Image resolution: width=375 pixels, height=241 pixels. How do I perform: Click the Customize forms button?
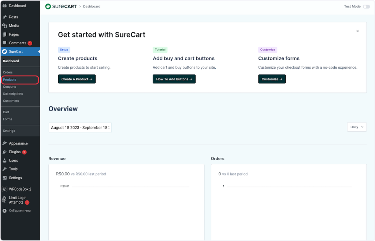coord(271,79)
